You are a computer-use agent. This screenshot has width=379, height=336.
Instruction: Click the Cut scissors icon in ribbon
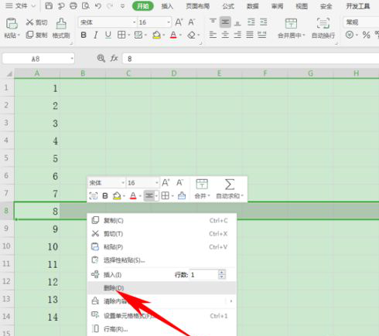[29, 22]
